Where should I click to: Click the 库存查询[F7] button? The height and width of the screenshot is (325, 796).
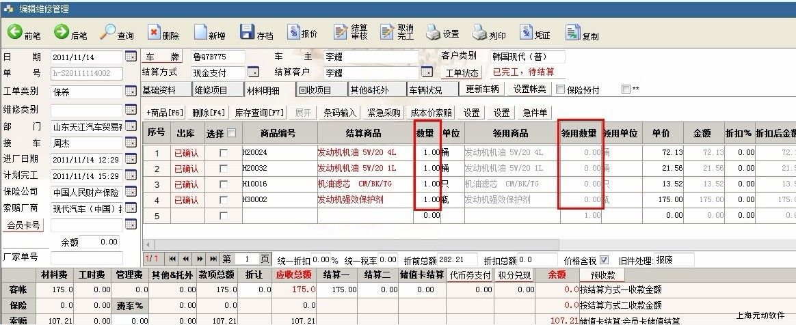[x=259, y=113]
